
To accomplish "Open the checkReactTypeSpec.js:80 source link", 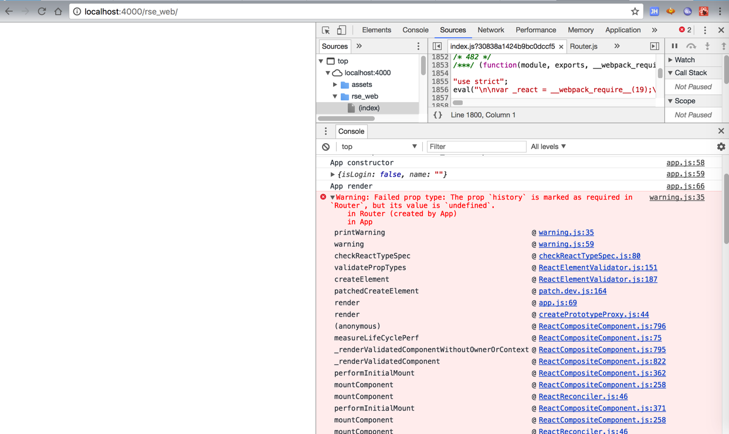I will coord(589,256).
